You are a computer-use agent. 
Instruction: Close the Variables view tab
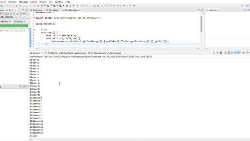pyautogui.click(x=220, y=10)
